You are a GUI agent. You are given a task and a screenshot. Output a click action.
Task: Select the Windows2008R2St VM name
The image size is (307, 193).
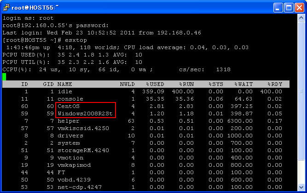85,114
